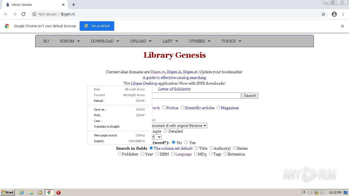Expand the TOPICS dropdown menu
349x196 pixels.
(x=231, y=41)
